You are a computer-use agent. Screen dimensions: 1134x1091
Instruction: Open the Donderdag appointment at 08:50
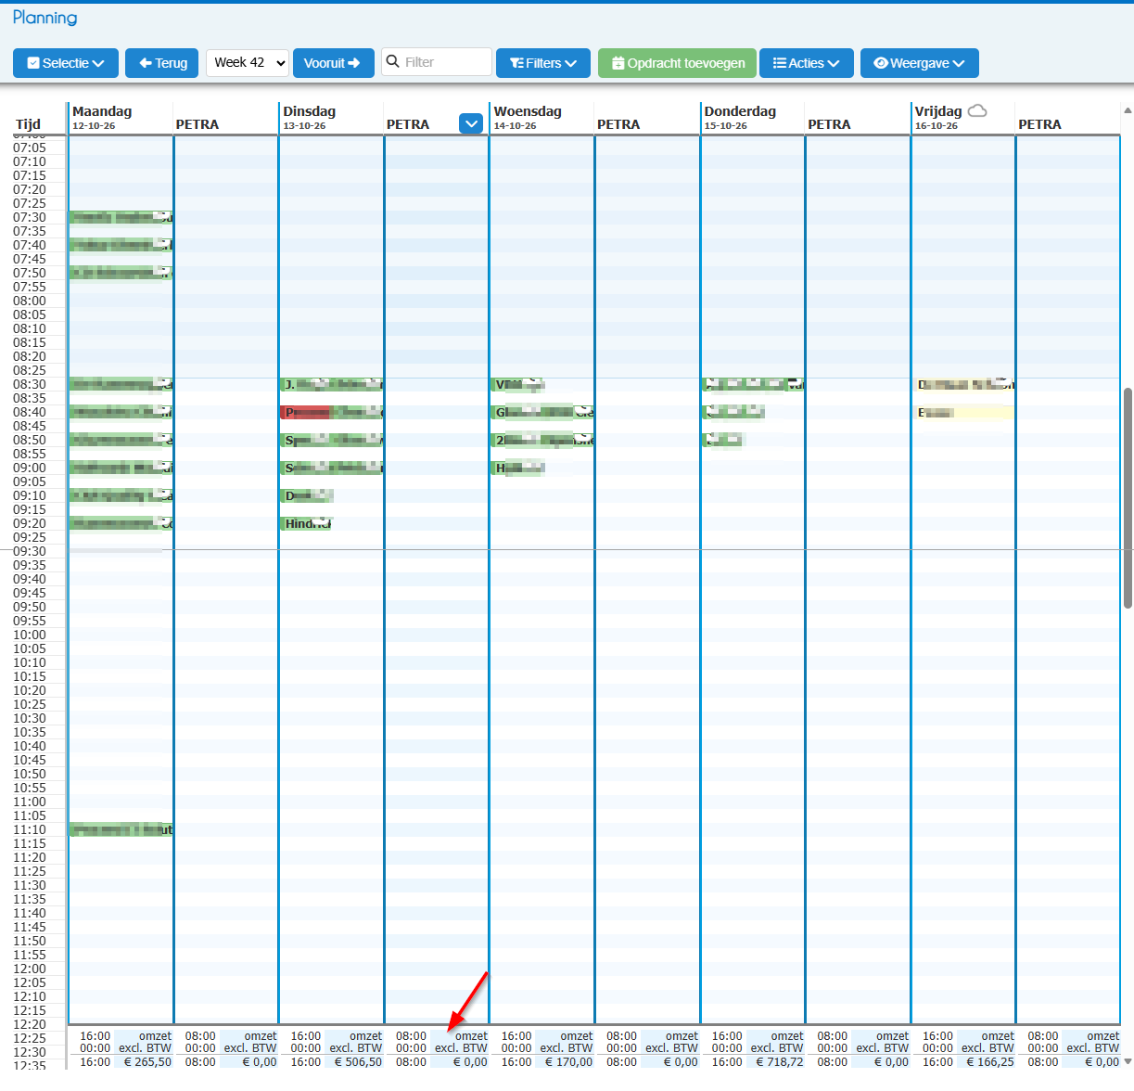[x=723, y=440]
